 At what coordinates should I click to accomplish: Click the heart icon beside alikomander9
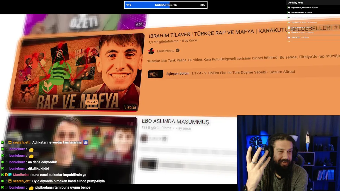pyautogui.click(x=289, y=12)
